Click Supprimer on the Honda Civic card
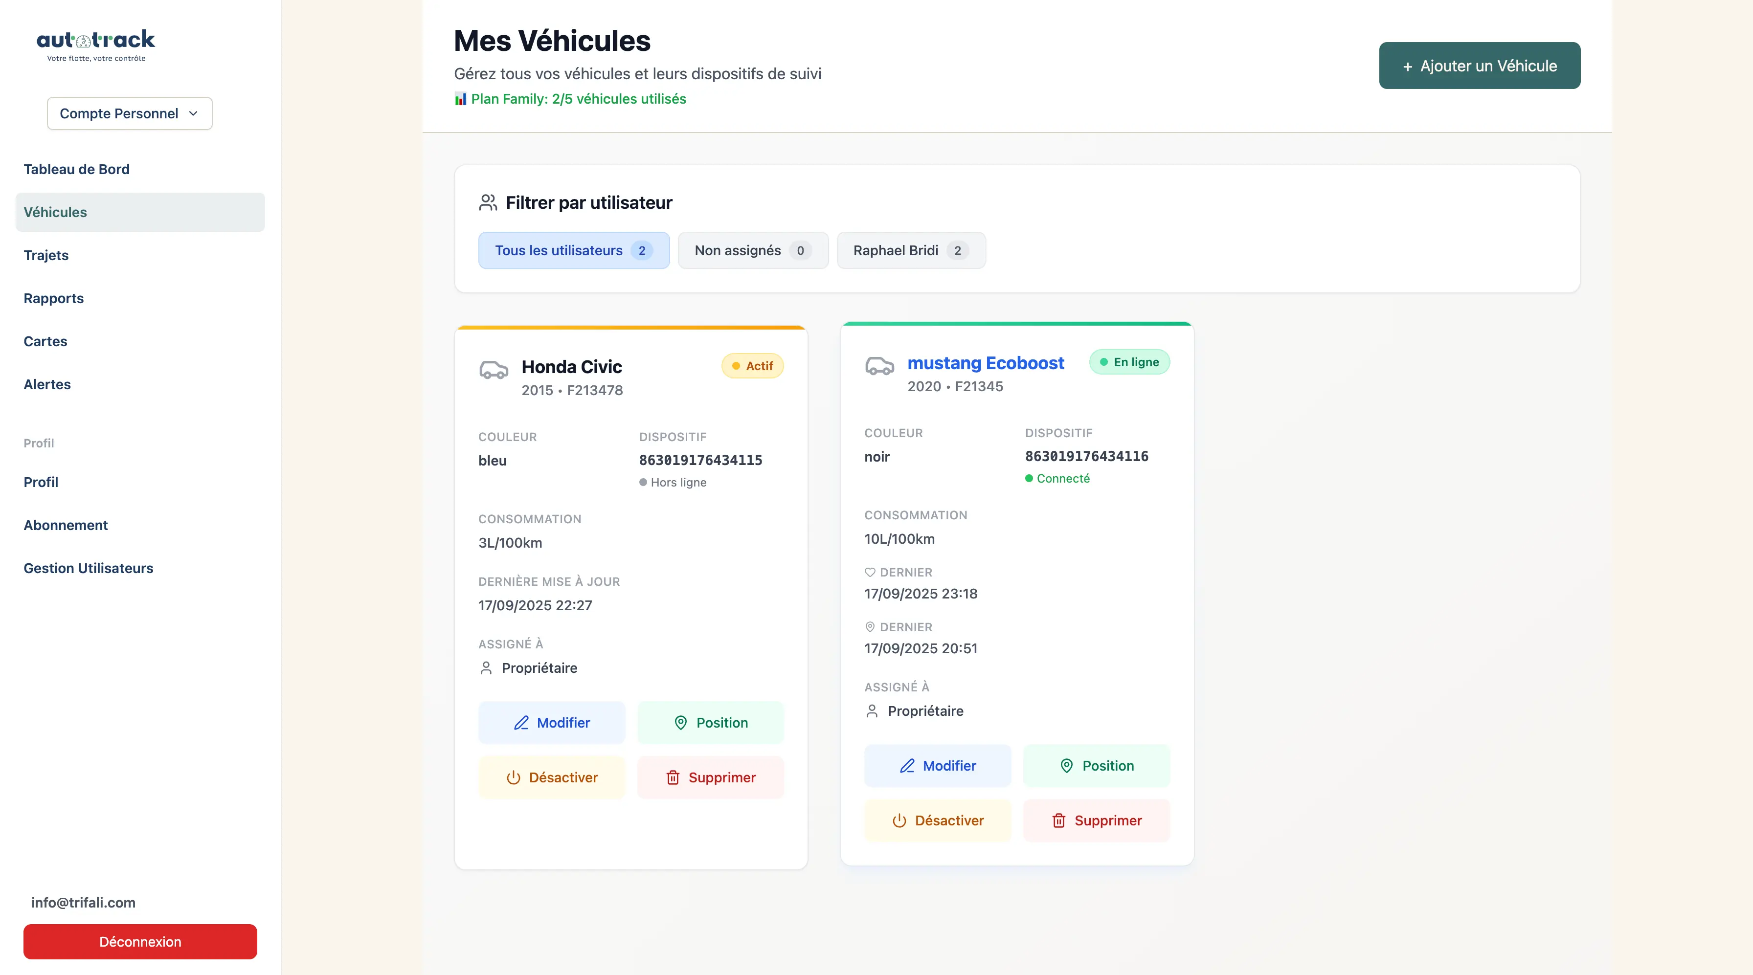The width and height of the screenshot is (1753, 975). pyautogui.click(x=711, y=777)
